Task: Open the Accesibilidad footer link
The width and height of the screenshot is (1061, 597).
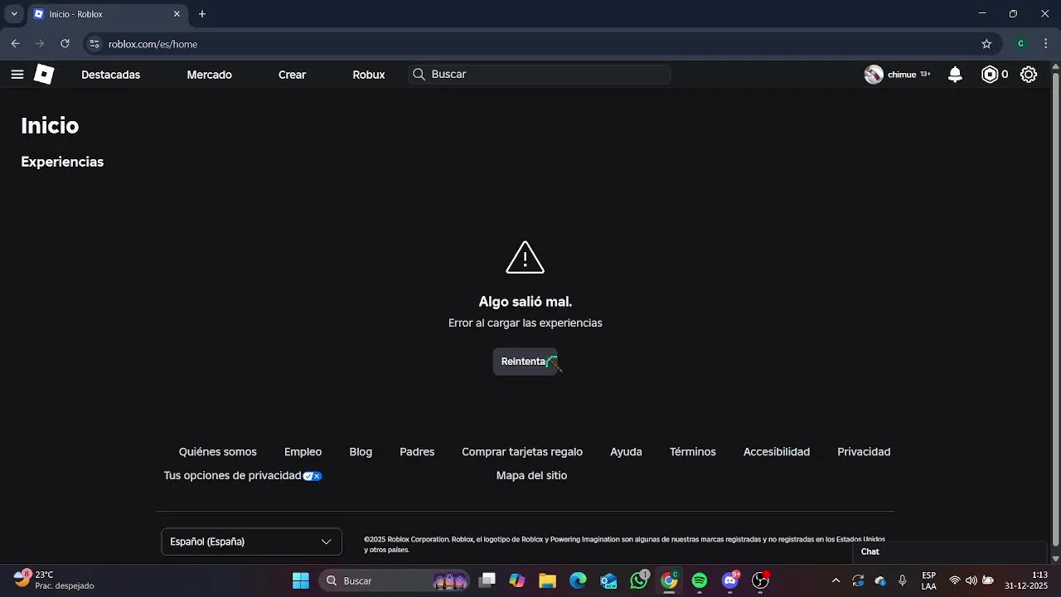Action: [777, 452]
